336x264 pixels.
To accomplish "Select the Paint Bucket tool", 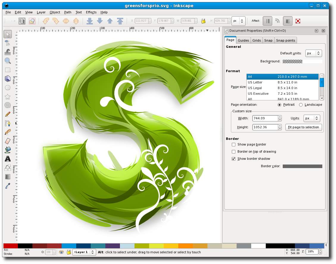I will pyautogui.click(x=7, y=150).
